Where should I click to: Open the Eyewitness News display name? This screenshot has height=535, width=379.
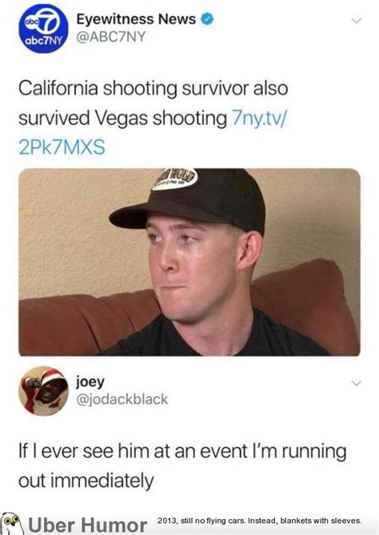click(136, 19)
